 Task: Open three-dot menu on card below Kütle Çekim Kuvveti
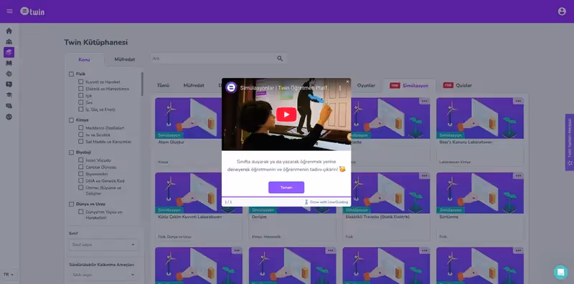click(x=237, y=251)
